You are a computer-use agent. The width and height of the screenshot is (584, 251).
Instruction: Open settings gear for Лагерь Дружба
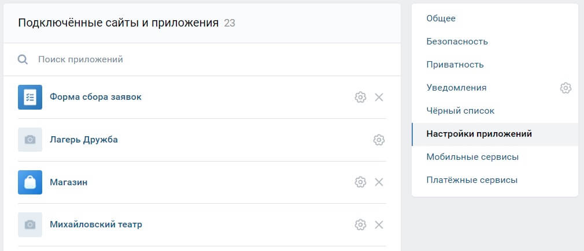pyautogui.click(x=379, y=140)
